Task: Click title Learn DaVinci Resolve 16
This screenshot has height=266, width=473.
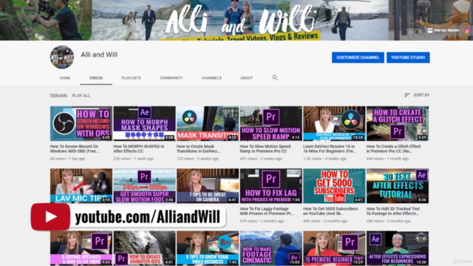Action: point(330,149)
